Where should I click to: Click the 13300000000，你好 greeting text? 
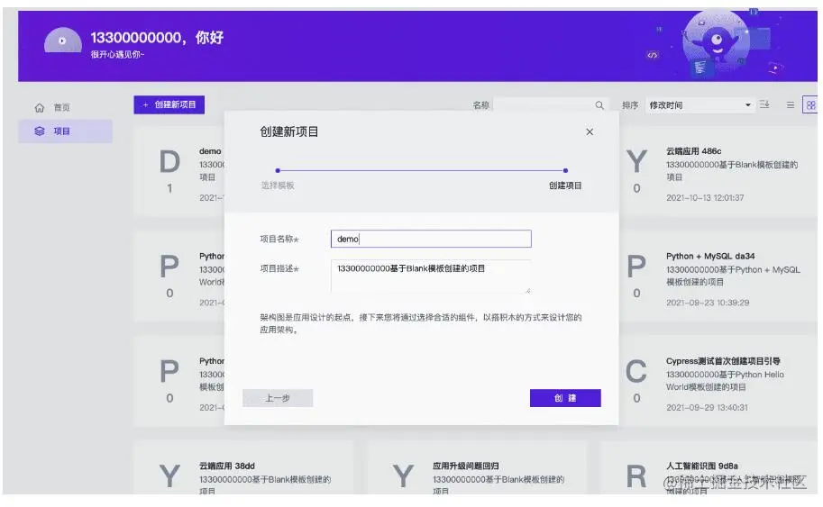click(x=157, y=38)
